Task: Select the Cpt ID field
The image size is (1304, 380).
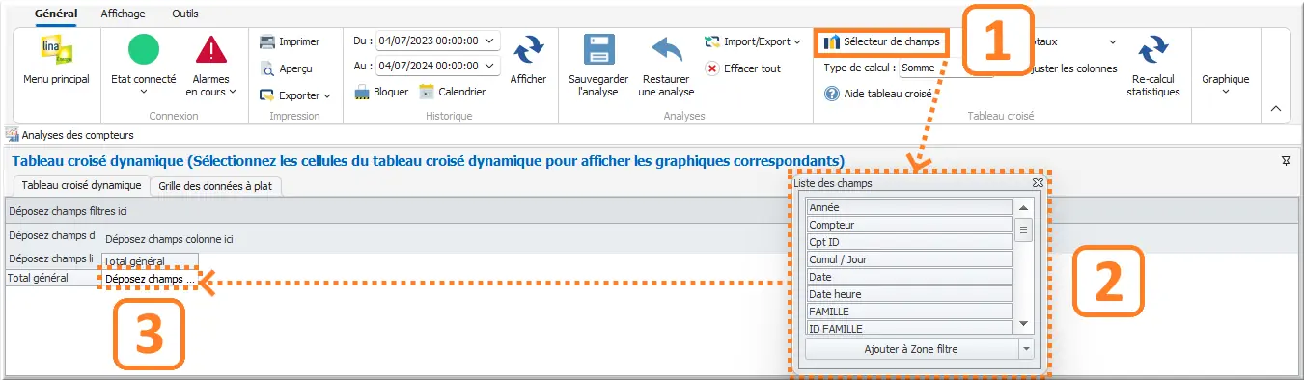Action: (x=909, y=242)
